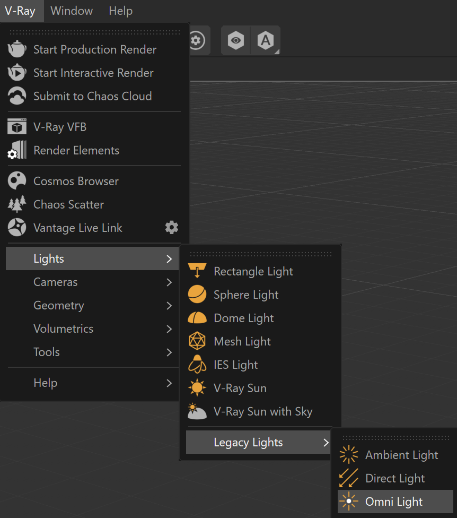Tear off the V-Ray menu dotted handle

tap(95, 32)
